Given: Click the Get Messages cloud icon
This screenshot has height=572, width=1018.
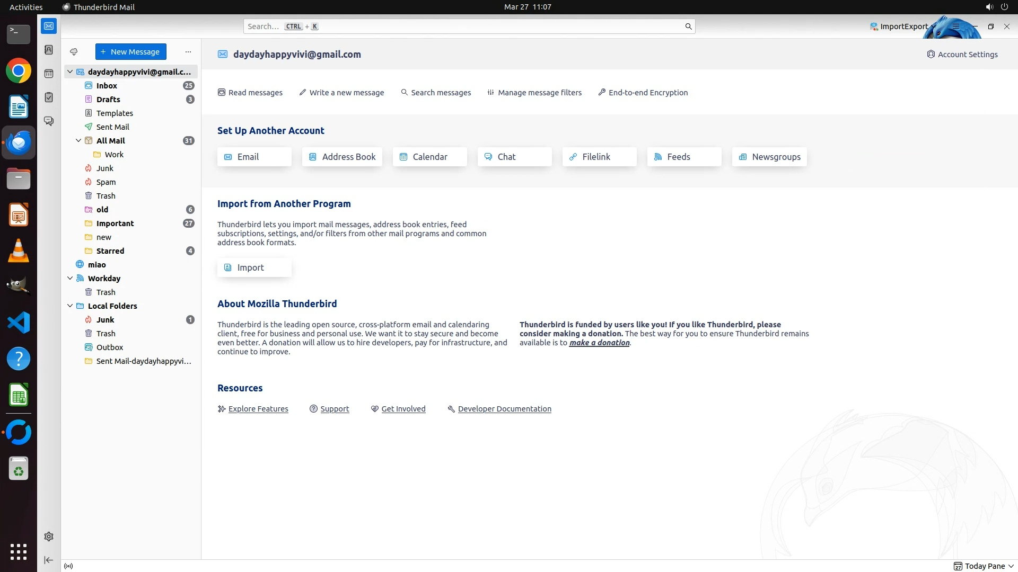Looking at the screenshot, I should click(x=74, y=52).
